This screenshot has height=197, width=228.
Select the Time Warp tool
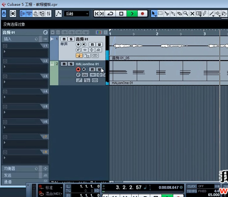tap(199, 14)
